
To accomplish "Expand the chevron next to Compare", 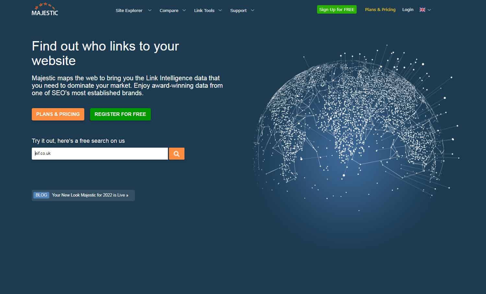I will [x=184, y=10].
